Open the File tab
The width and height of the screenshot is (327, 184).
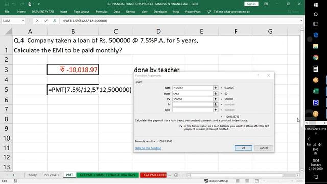[7, 12]
